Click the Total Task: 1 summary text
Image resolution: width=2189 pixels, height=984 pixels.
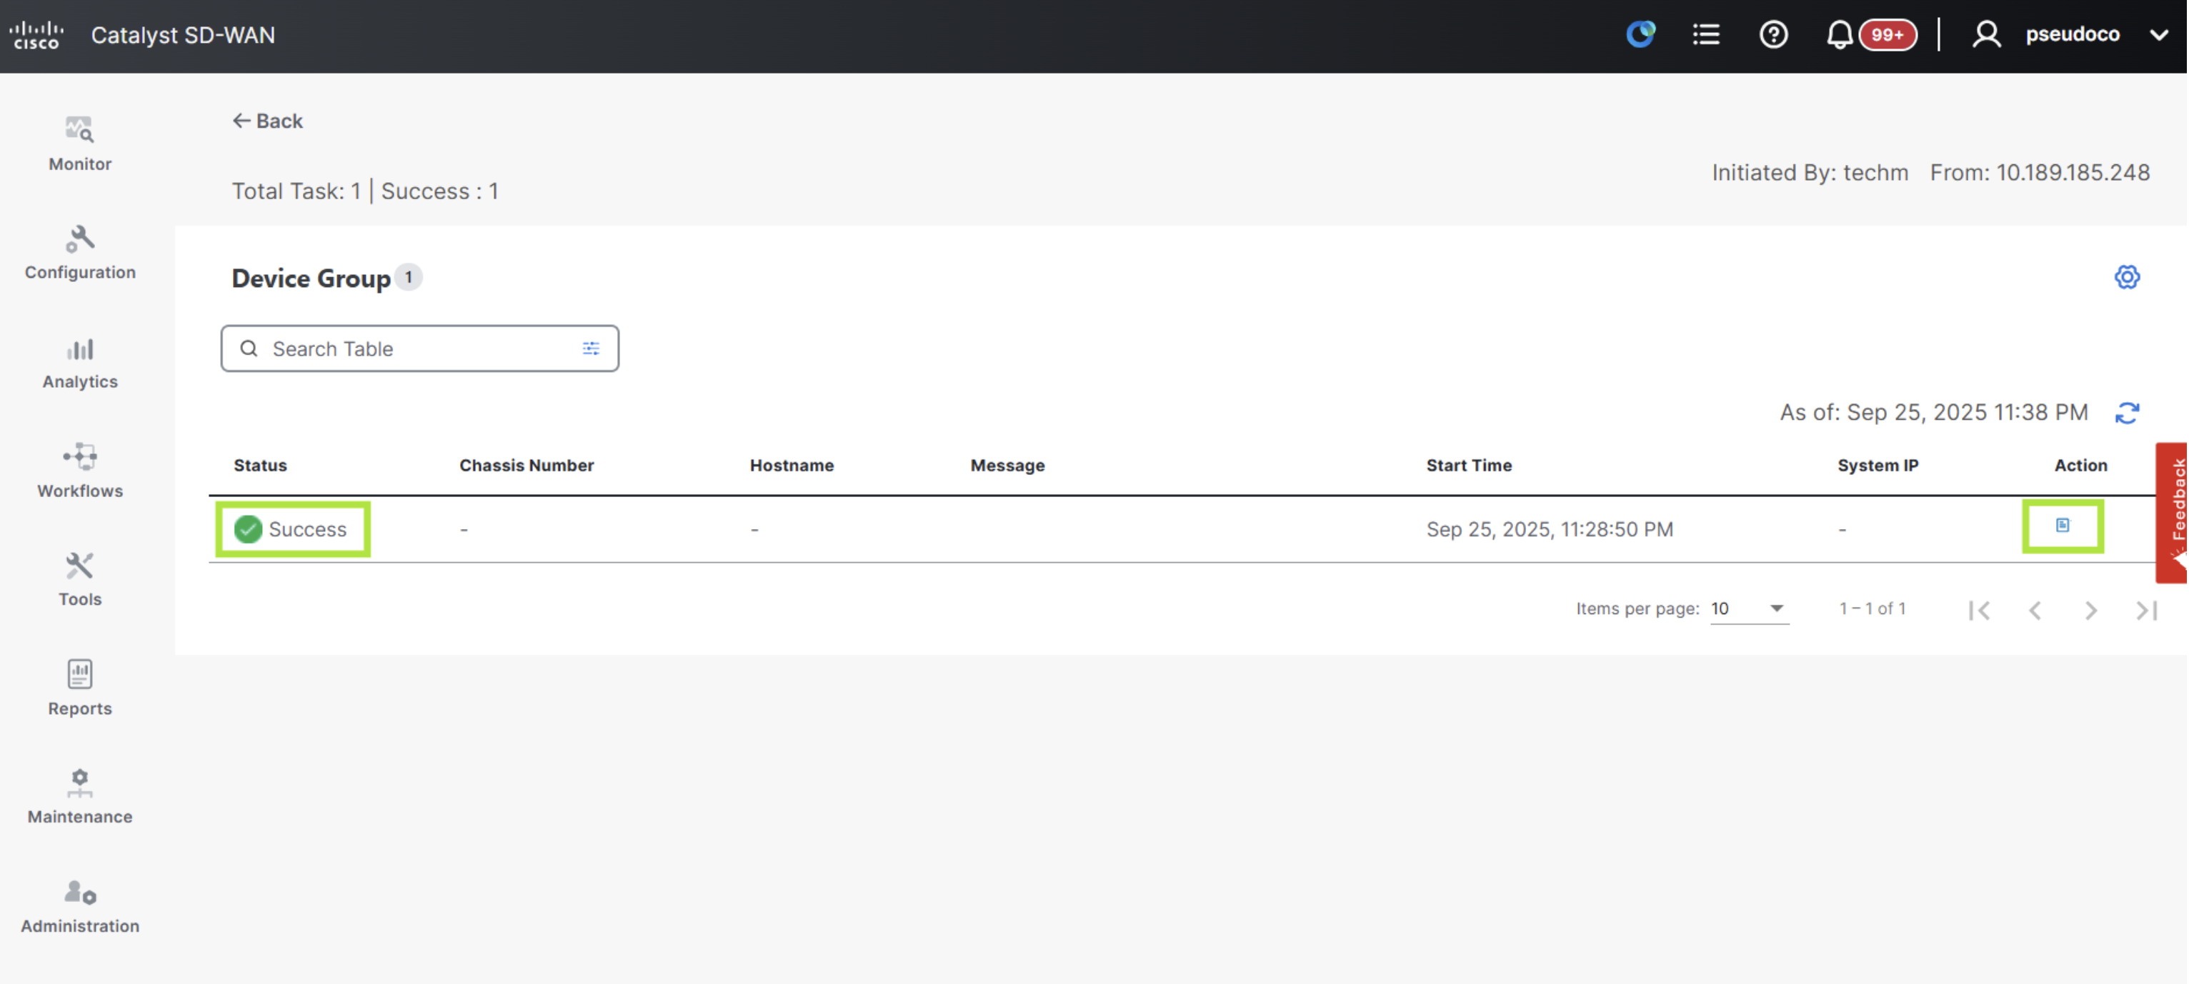(x=296, y=191)
